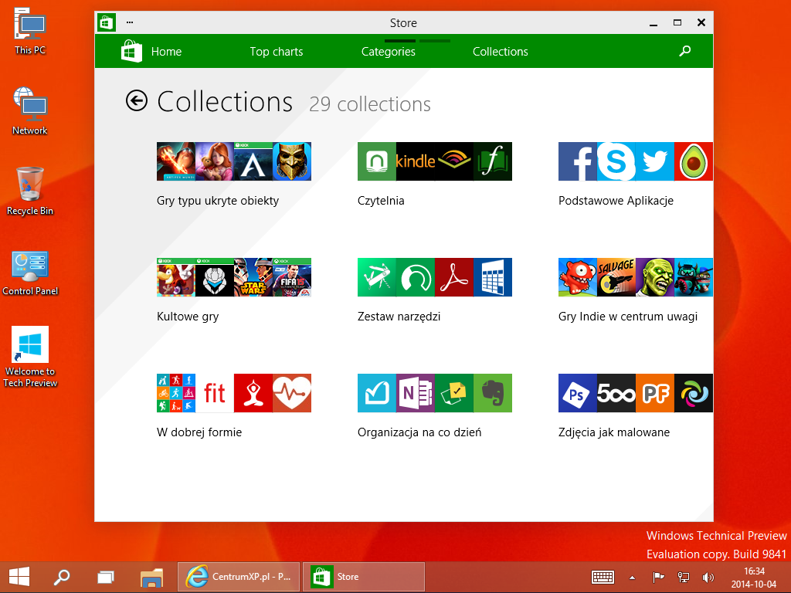Screen dimensions: 791x593
Task: Select the Zdjęcia jak malowane label
Action: tap(614, 432)
